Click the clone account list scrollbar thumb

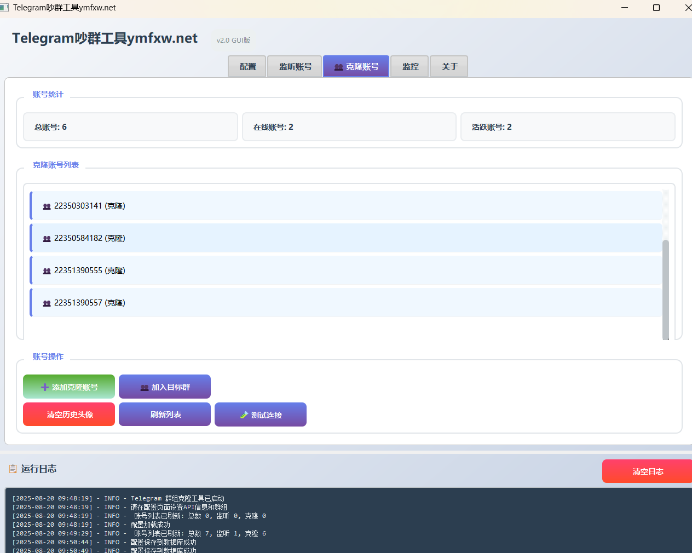point(666,289)
